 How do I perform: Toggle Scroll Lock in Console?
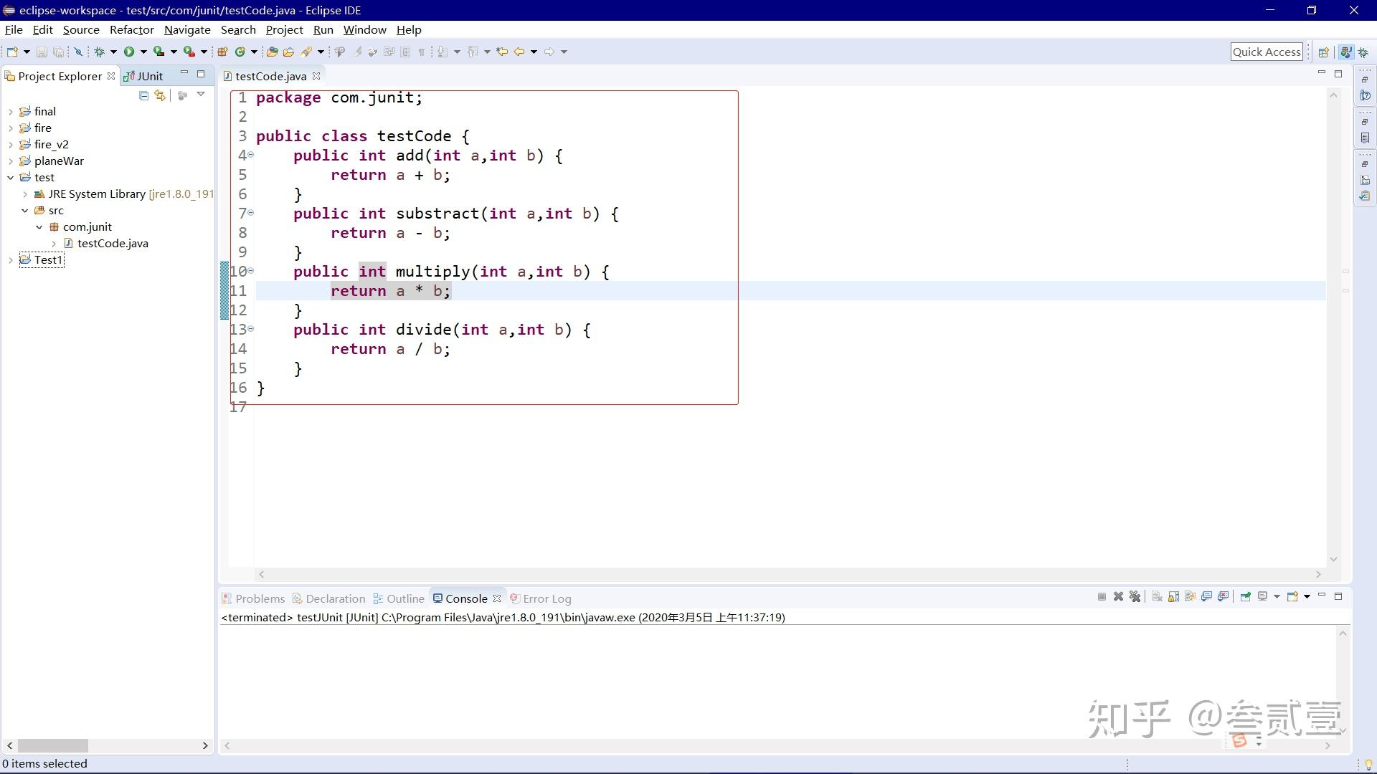[1174, 596]
